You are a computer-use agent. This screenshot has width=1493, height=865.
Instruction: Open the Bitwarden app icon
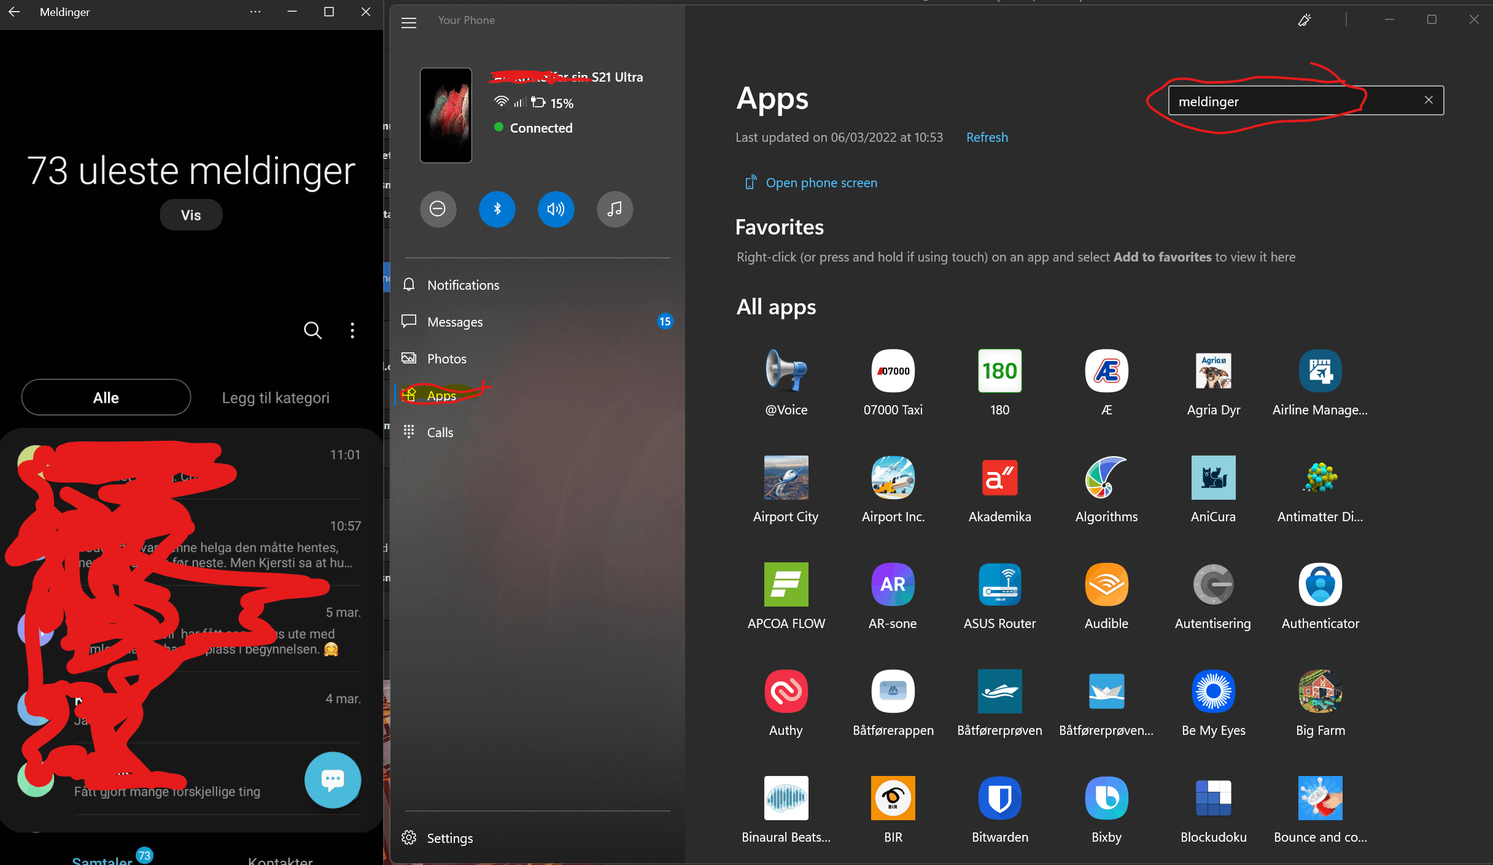tap(999, 798)
